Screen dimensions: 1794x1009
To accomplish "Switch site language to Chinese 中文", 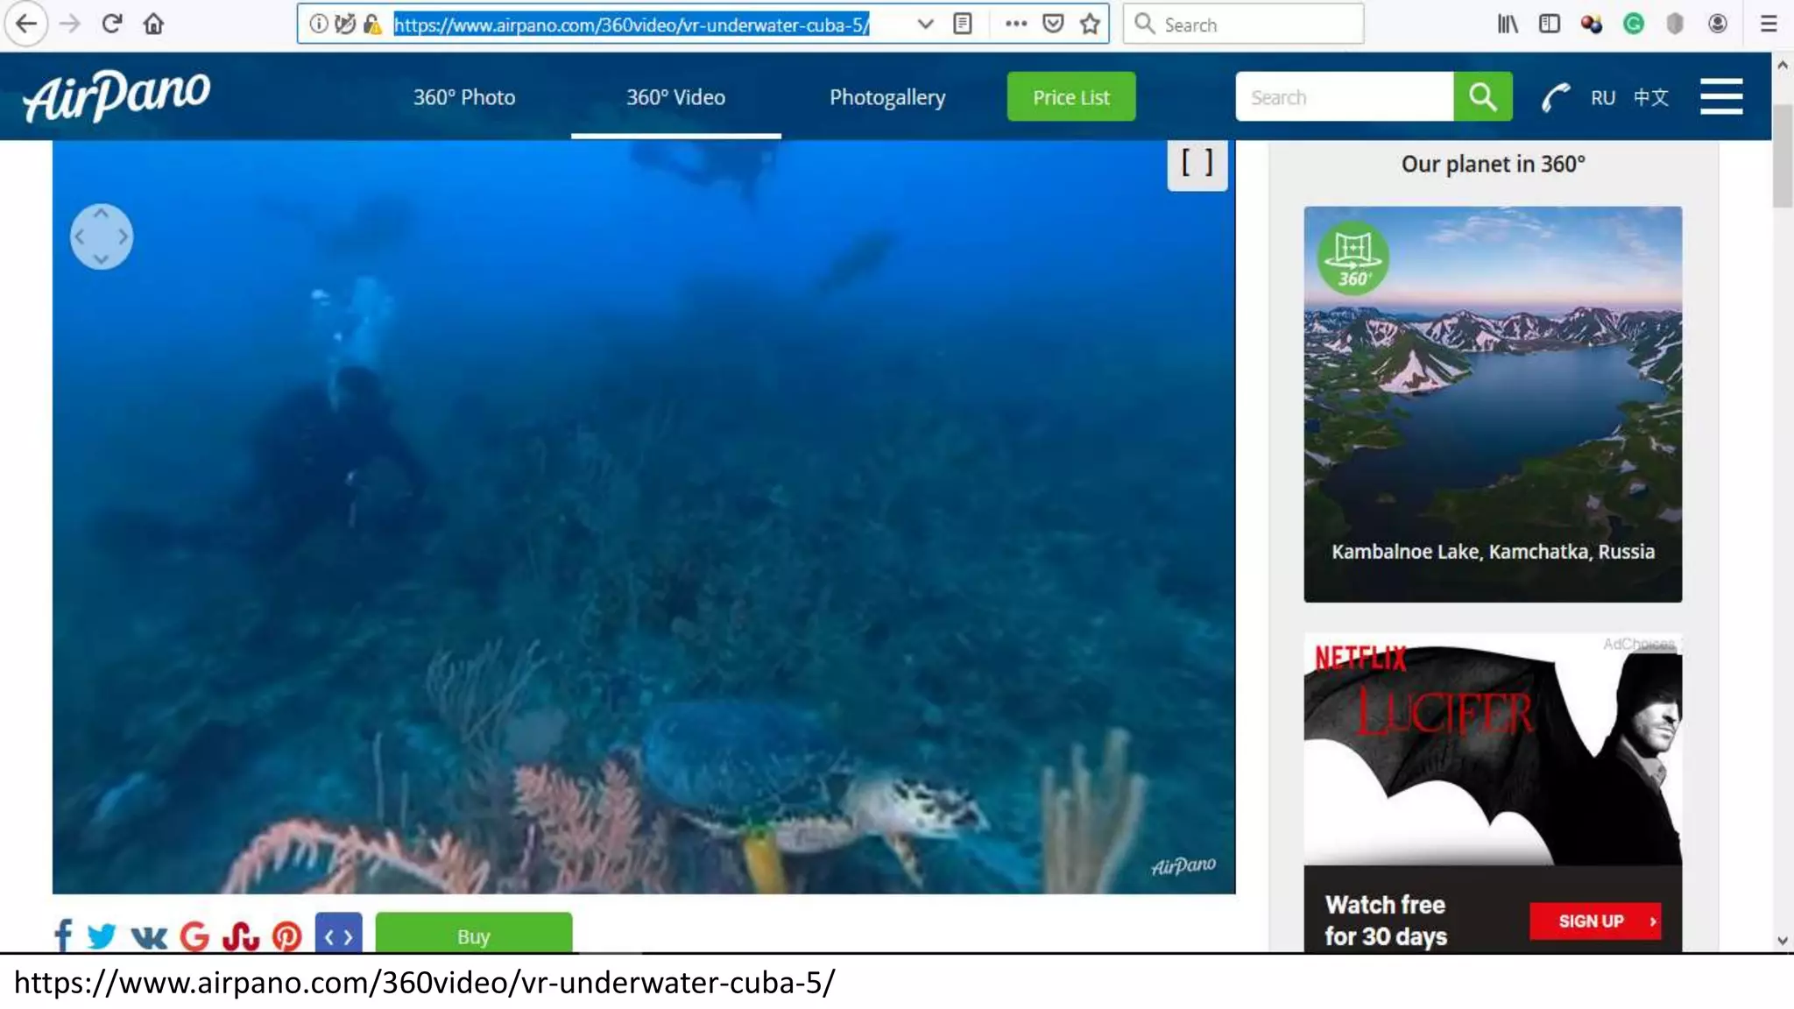I will tap(1651, 97).
